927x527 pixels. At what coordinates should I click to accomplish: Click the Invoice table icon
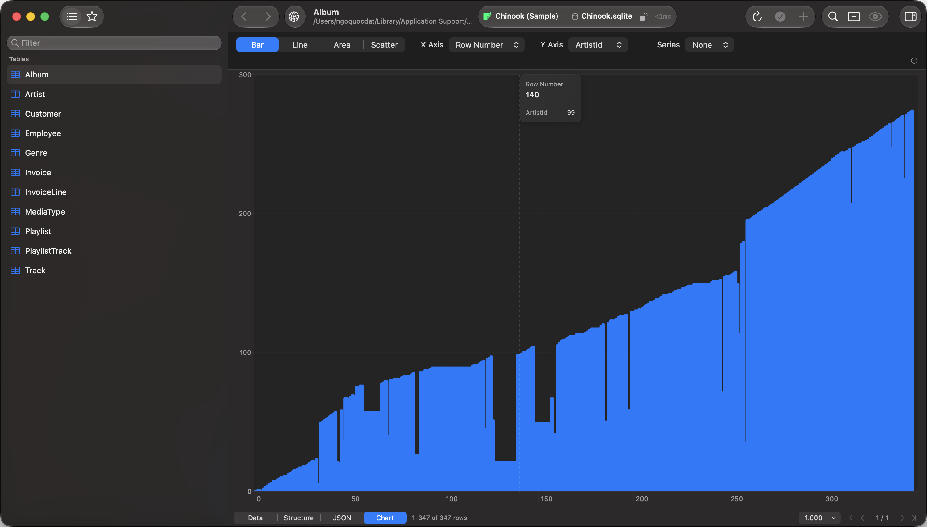(x=15, y=172)
